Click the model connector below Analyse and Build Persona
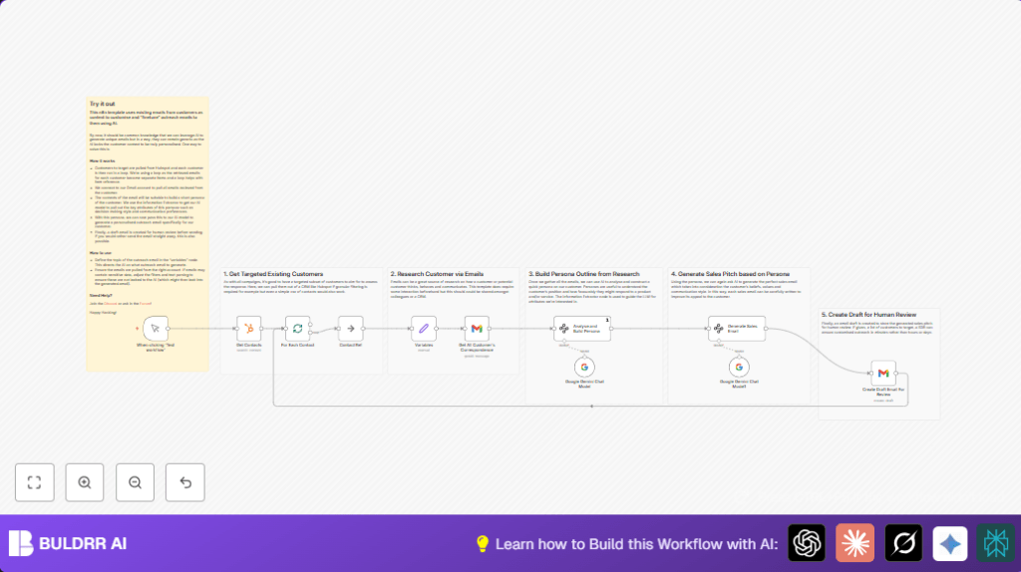This screenshot has width=1021, height=572. pyautogui.click(x=564, y=341)
